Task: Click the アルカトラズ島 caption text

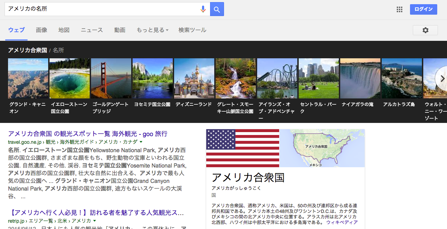Action: (399, 104)
